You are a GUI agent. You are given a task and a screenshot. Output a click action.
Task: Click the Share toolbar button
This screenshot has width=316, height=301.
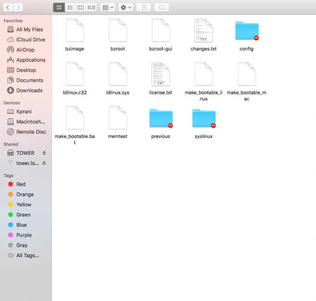click(x=144, y=8)
